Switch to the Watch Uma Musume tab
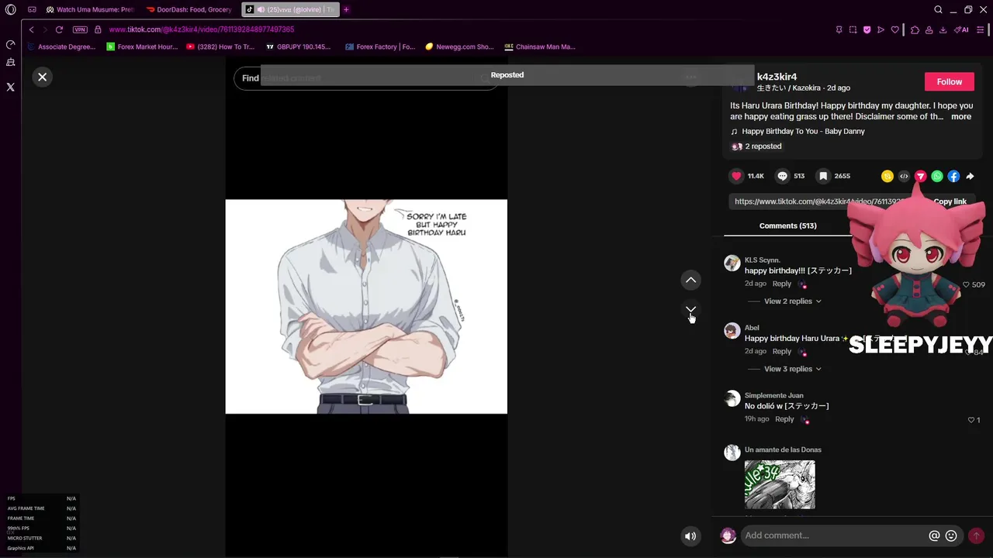 click(x=90, y=9)
